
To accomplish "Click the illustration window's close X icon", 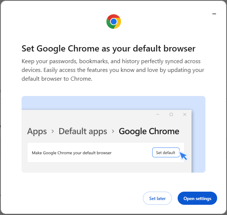I will pyautogui.click(x=185, y=115).
